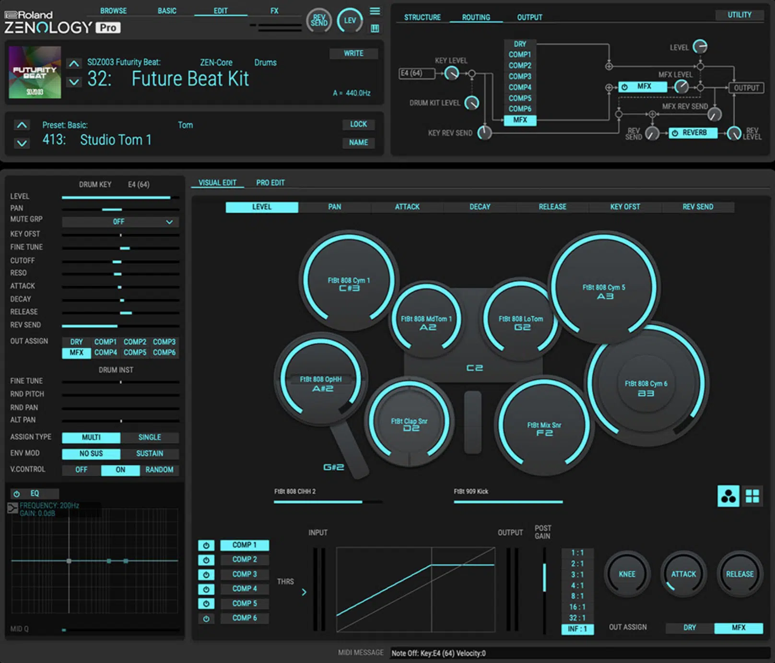The width and height of the screenshot is (775, 663).
Task: Select the FtBt 808 OpHH pad
Action: (321, 380)
